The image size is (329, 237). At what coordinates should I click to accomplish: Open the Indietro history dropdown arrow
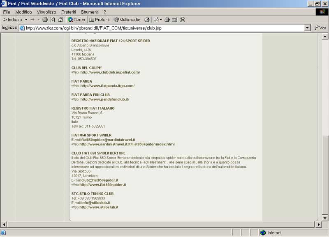click(26, 20)
